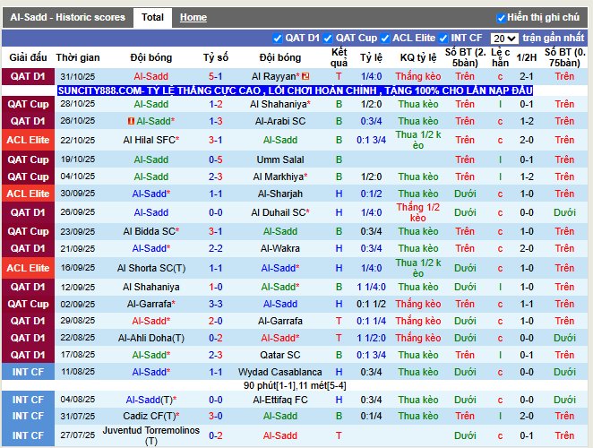The height and width of the screenshot is (448, 593).
Task: Click the date 30/09/25
Action: point(78,194)
